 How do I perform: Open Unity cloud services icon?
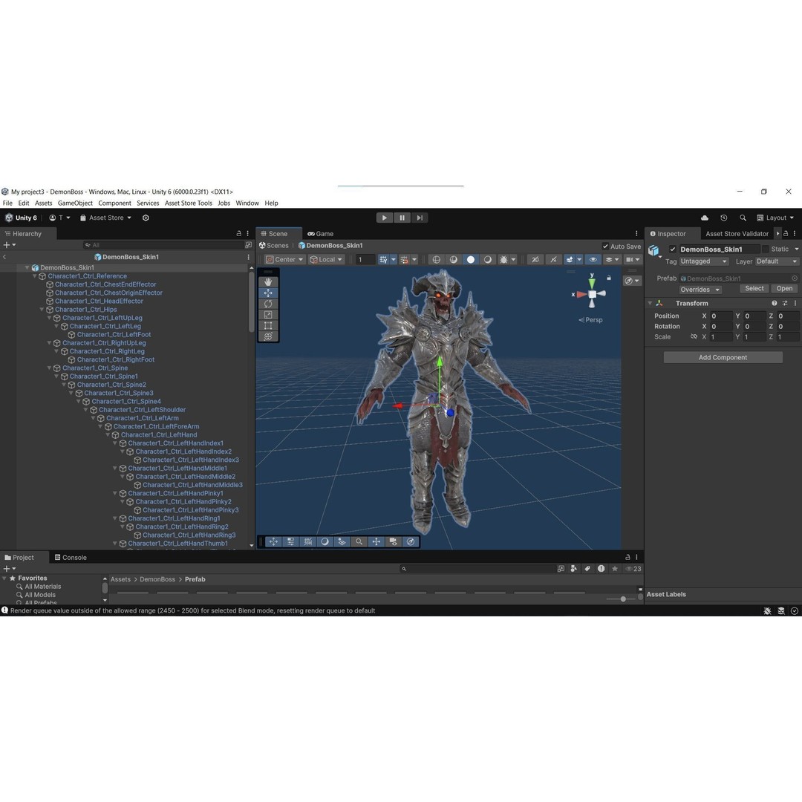tap(704, 218)
